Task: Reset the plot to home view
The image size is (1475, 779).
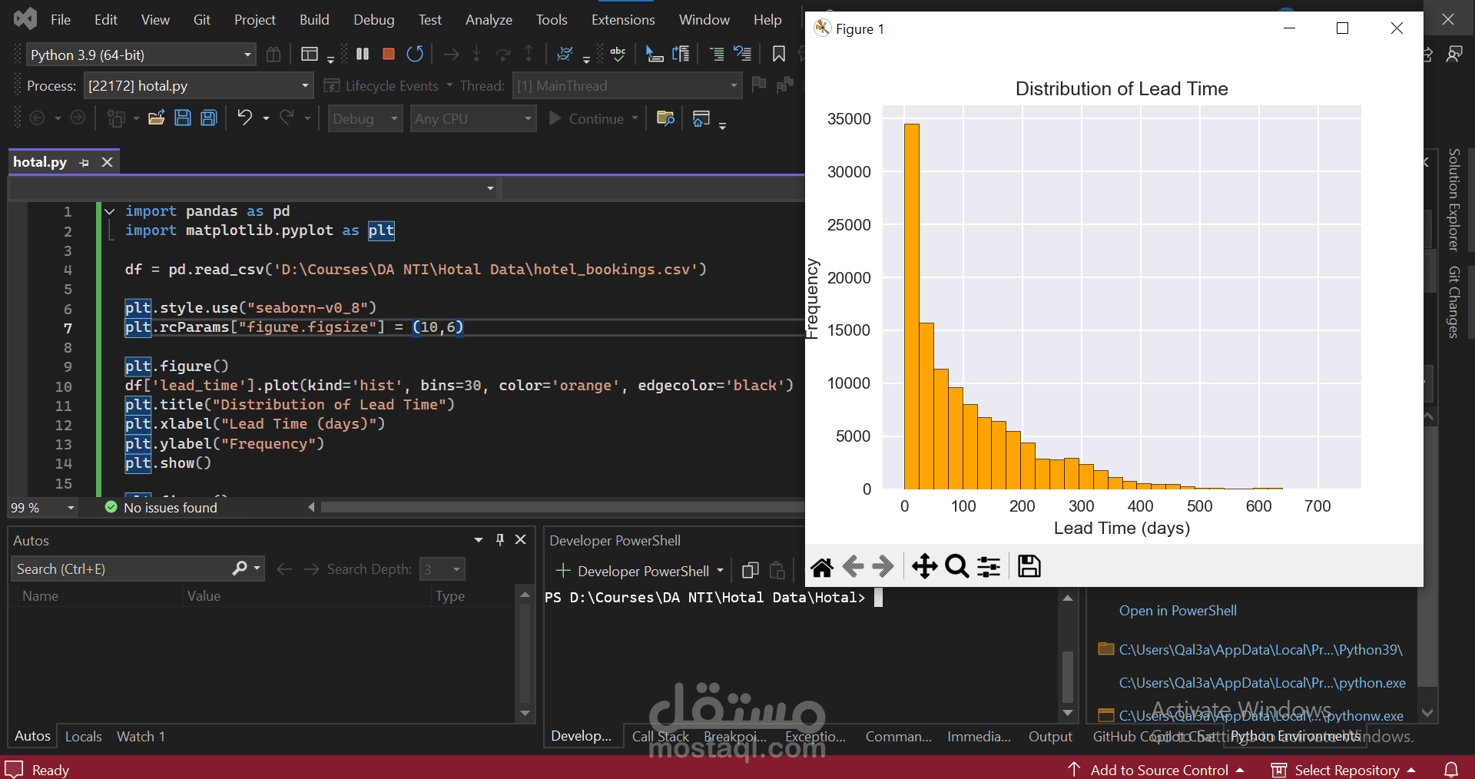Action: tap(821, 567)
